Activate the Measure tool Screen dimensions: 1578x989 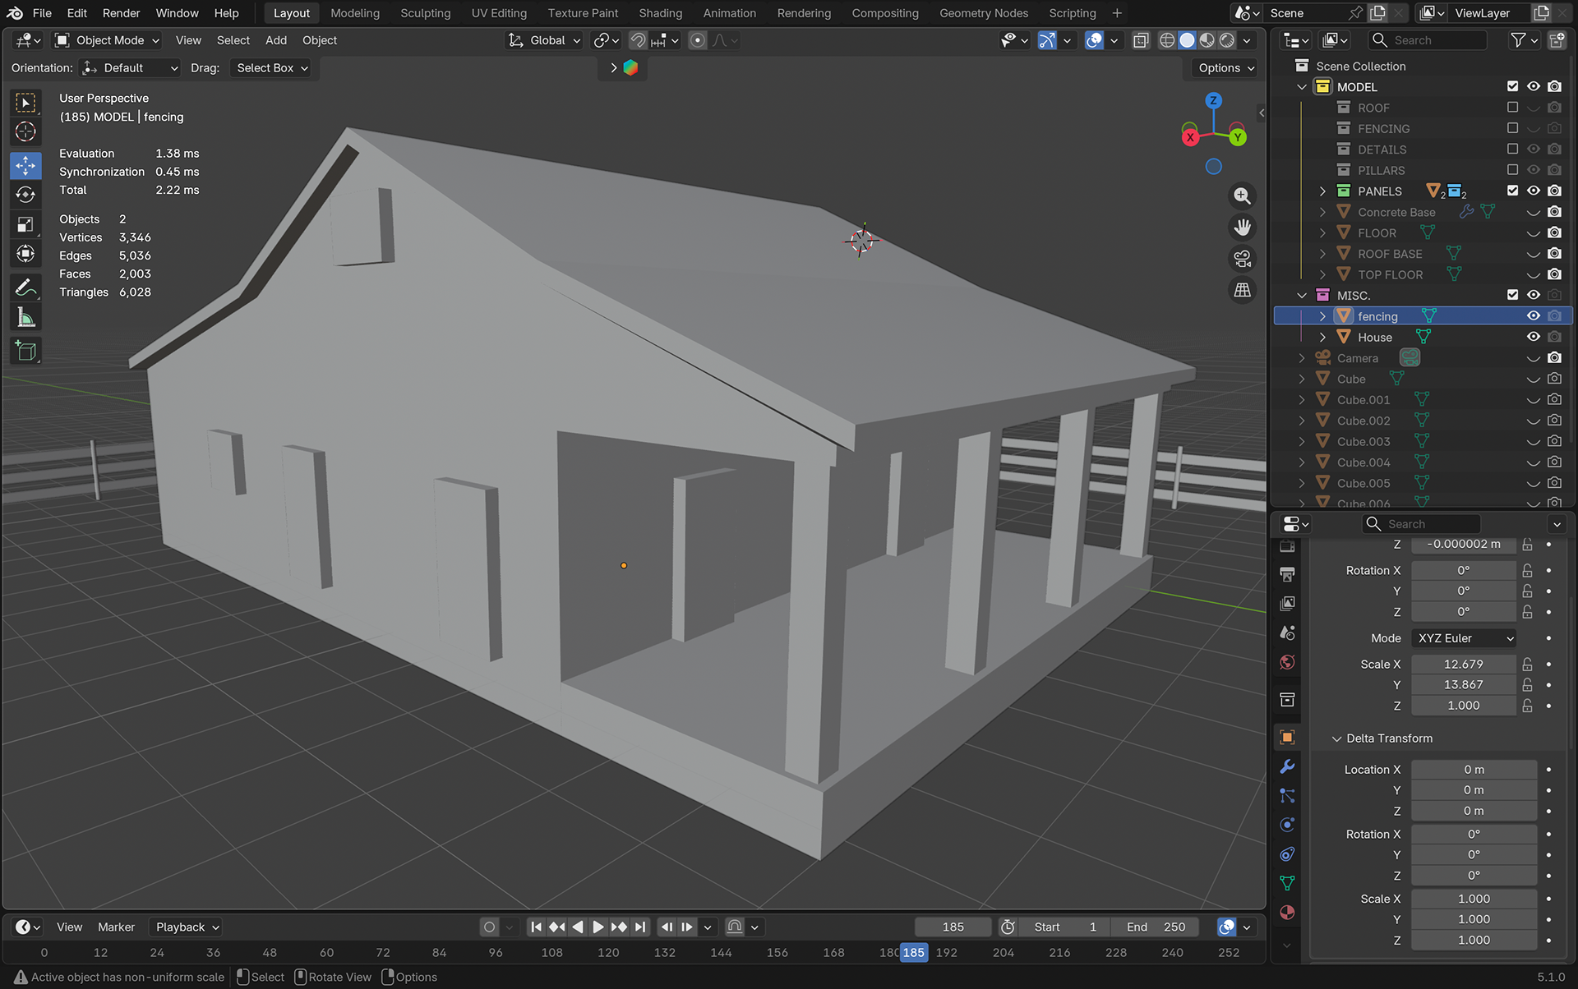[x=25, y=318]
